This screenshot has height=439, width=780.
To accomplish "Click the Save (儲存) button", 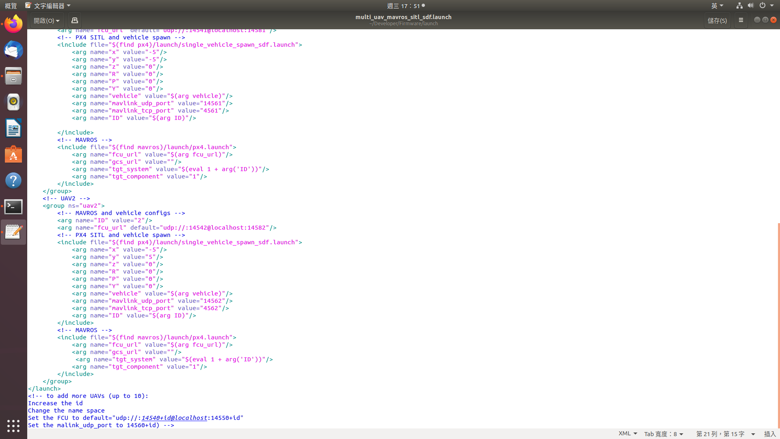I will click(717, 20).
